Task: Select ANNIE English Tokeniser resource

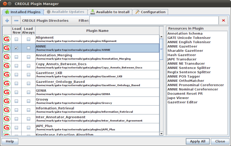Action: pos(189,42)
